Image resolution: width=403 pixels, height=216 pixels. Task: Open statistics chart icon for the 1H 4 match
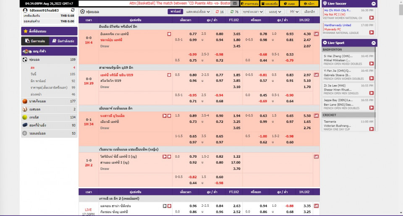[316, 34]
